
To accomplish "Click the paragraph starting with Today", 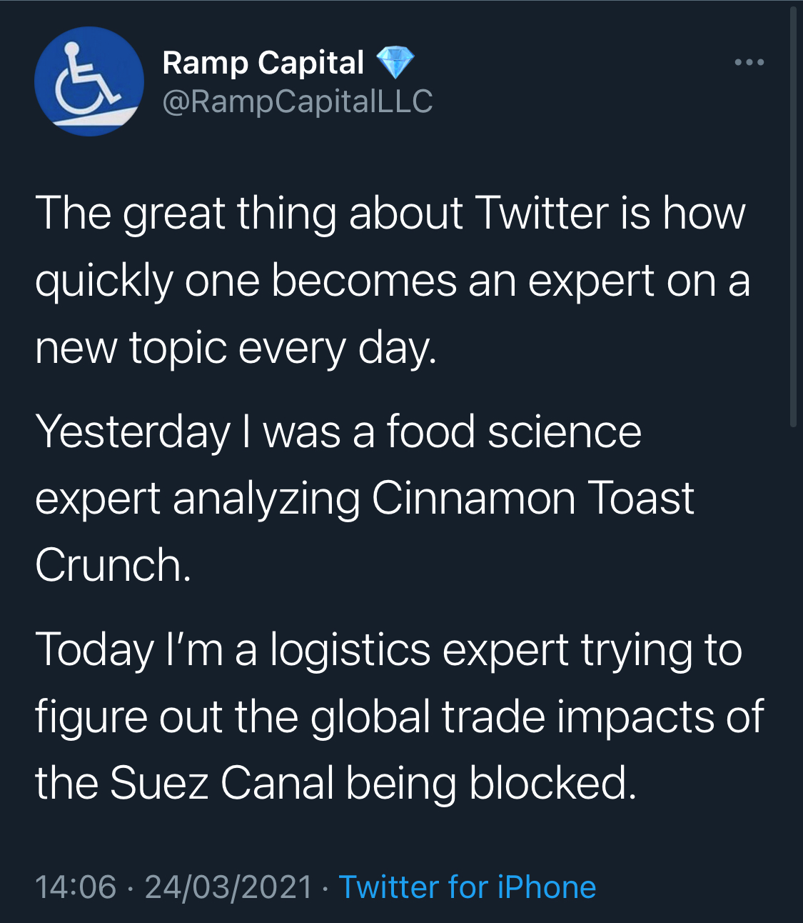I will pyautogui.click(x=398, y=716).
